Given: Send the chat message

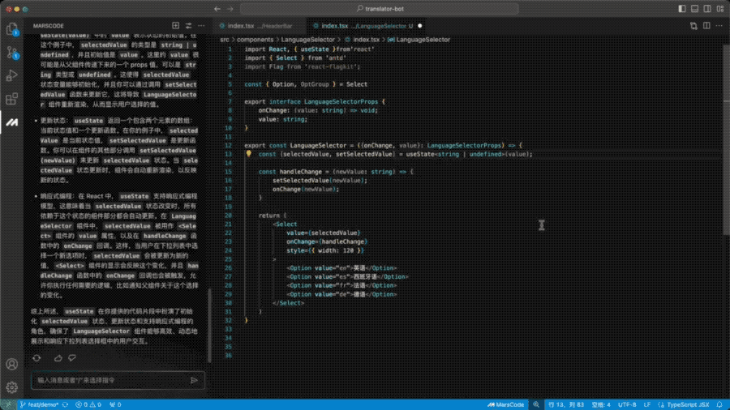Looking at the screenshot, I should (x=194, y=380).
